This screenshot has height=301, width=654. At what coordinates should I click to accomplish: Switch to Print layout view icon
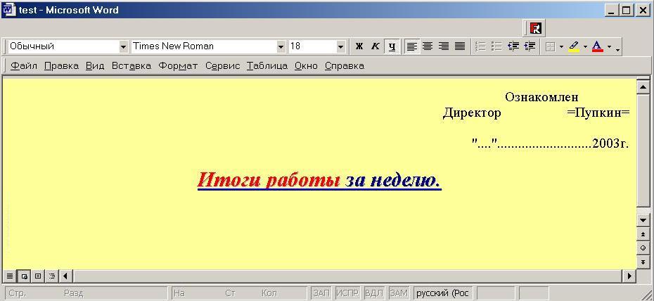tap(38, 276)
